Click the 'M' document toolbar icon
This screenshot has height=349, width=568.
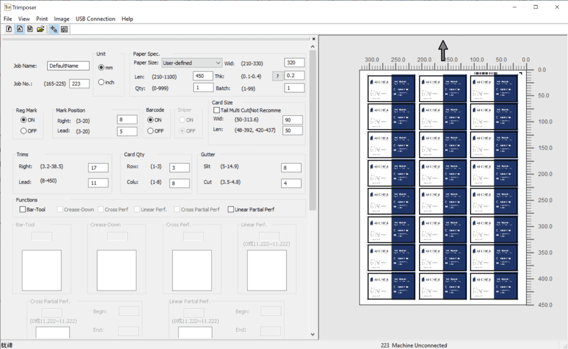coord(30,29)
